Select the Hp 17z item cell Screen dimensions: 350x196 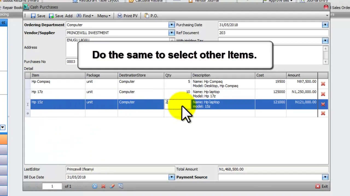[x=58, y=94]
